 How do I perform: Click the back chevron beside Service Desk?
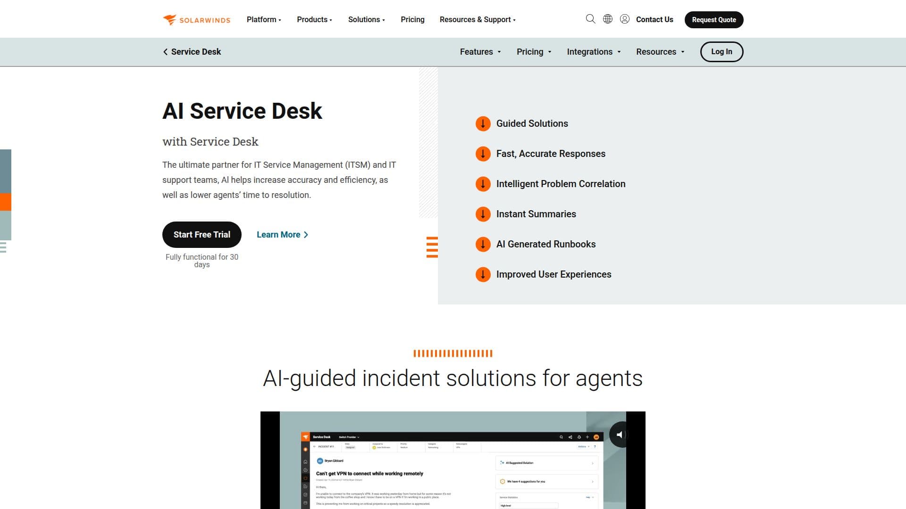[x=165, y=52]
